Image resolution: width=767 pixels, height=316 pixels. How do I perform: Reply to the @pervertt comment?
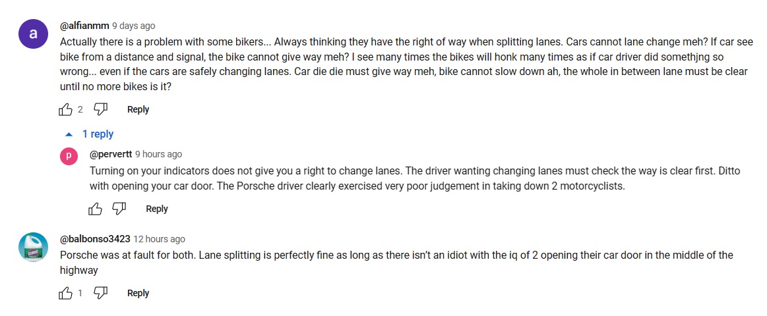pyautogui.click(x=156, y=209)
